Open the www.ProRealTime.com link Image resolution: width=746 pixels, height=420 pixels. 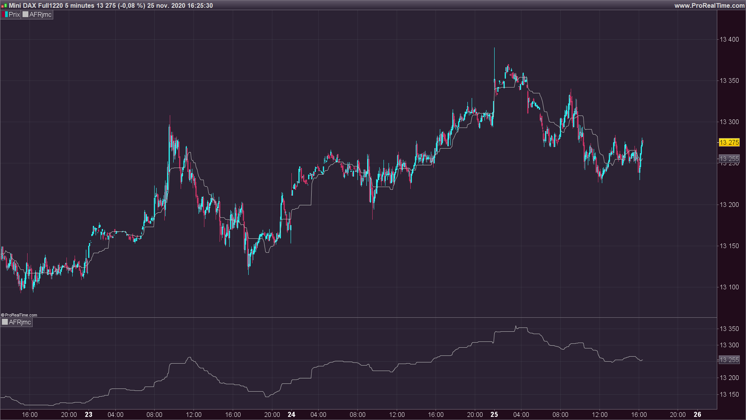709,5
